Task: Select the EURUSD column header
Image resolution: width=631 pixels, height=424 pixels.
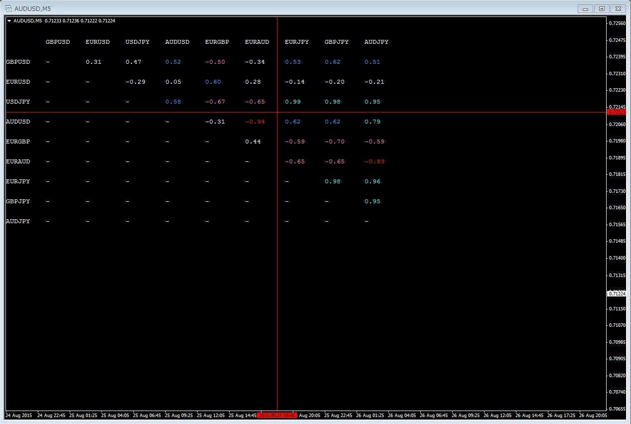Action: pyautogui.click(x=98, y=42)
